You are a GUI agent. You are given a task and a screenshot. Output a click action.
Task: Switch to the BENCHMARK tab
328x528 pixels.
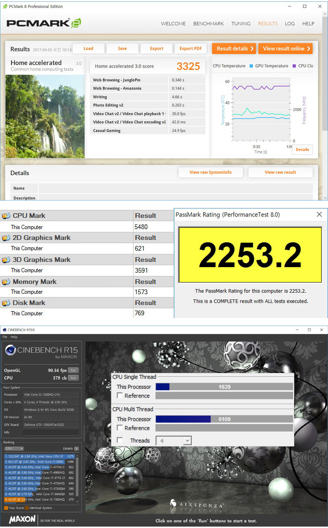click(209, 23)
